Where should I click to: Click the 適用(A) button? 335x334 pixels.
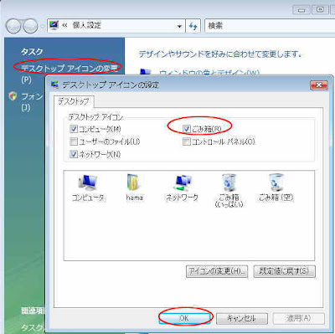tap(298, 318)
